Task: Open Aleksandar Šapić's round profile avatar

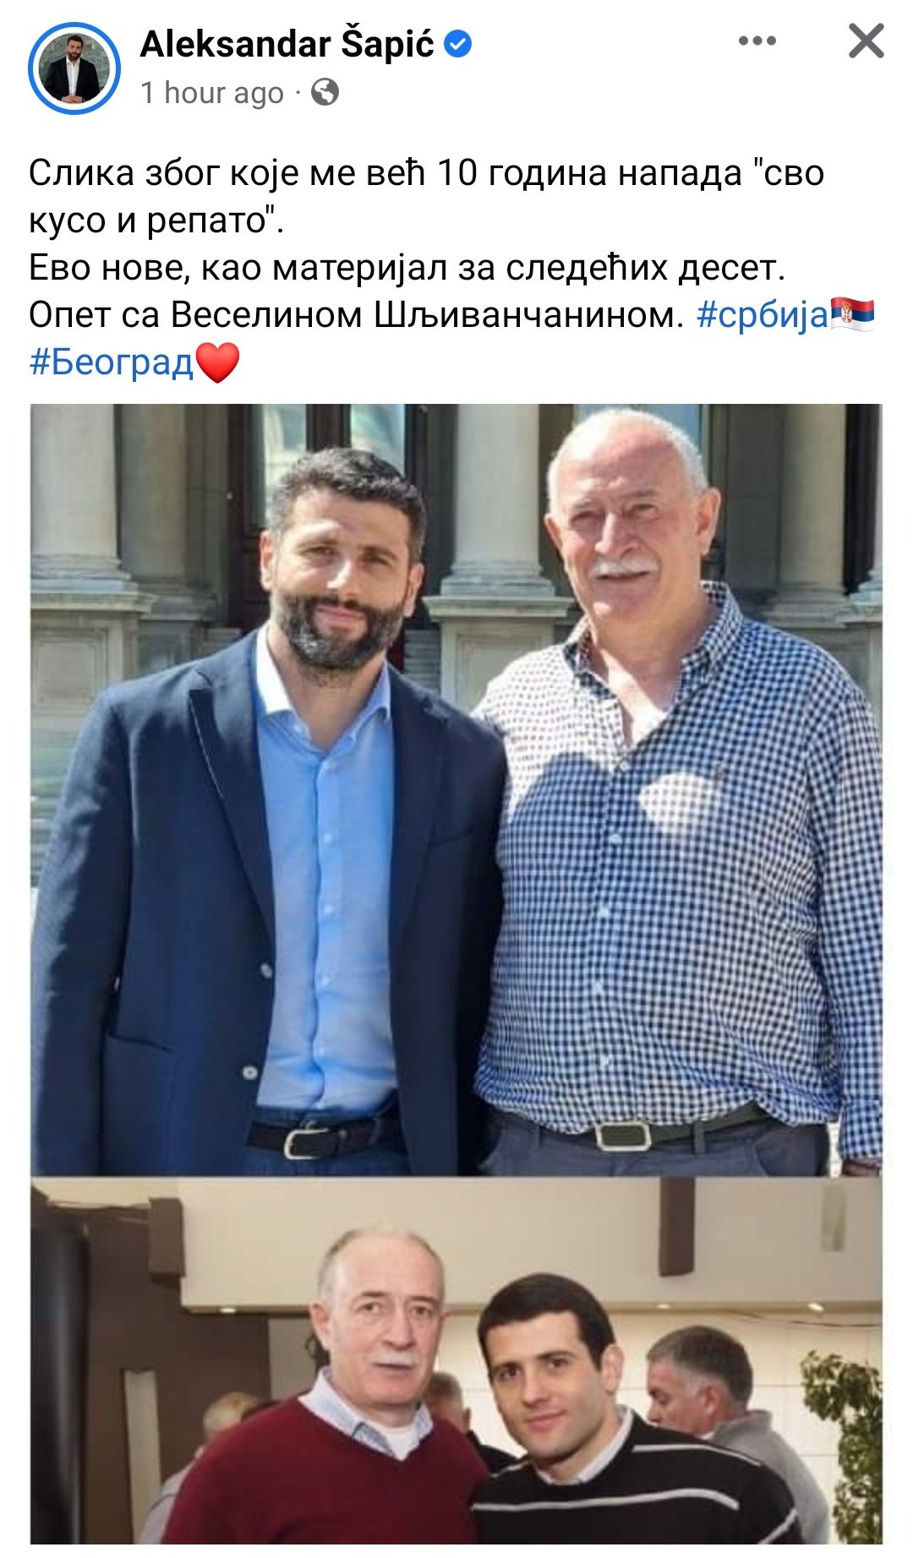Action: pyautogui.click(x=74, y=68)
